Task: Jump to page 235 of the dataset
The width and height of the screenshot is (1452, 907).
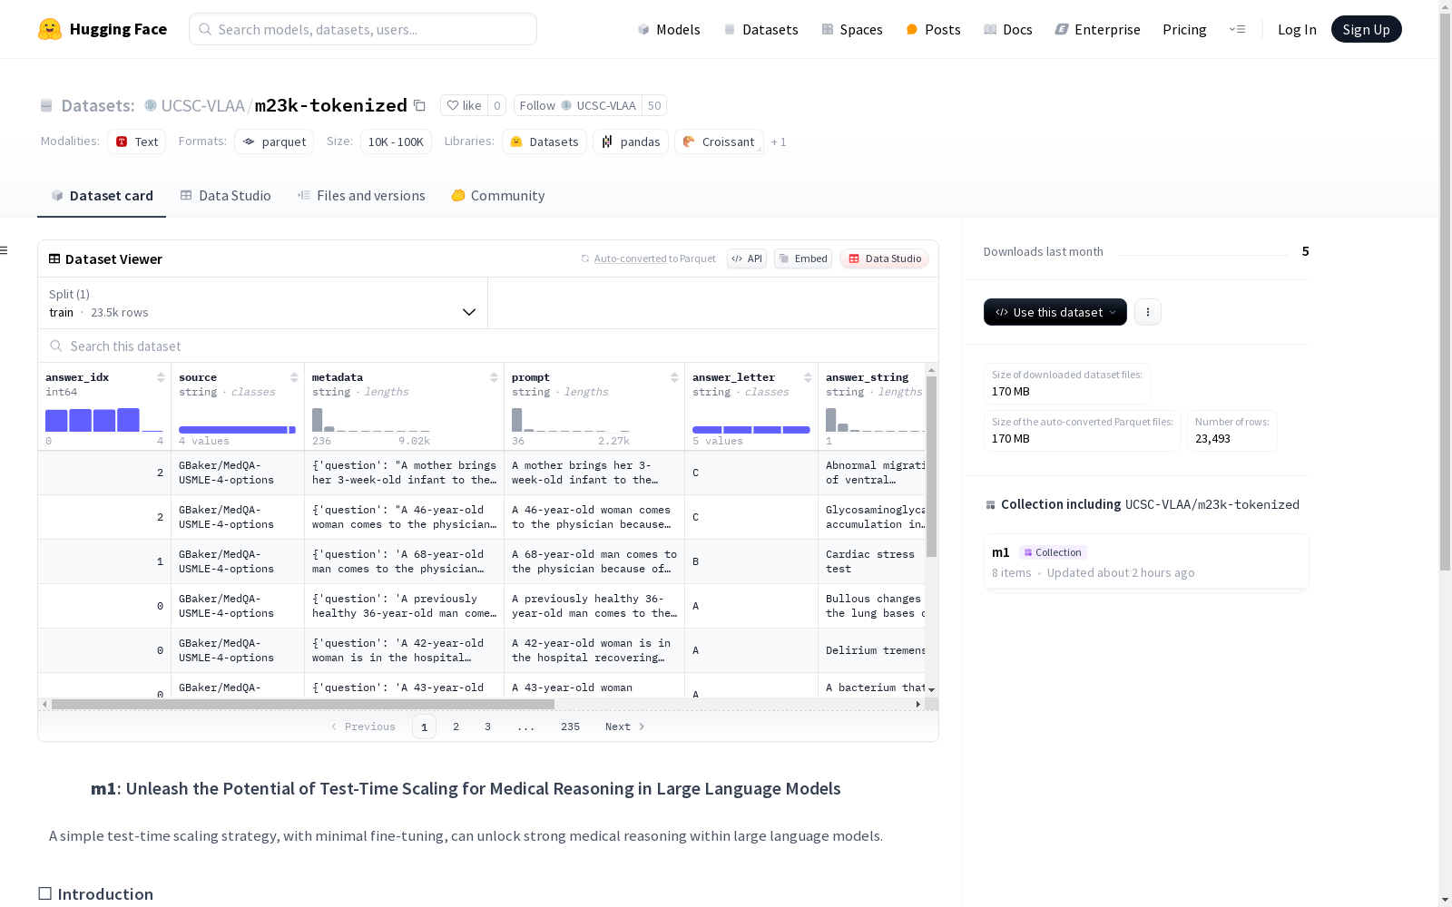Action: 570,727
